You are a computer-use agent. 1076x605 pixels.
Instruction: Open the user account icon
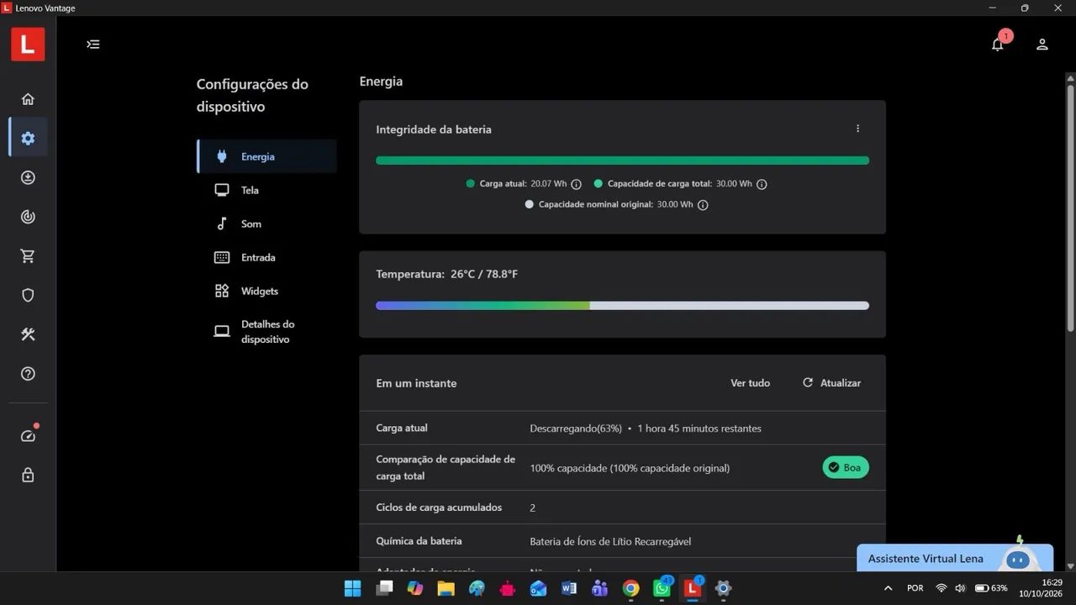click(1042, 45)
